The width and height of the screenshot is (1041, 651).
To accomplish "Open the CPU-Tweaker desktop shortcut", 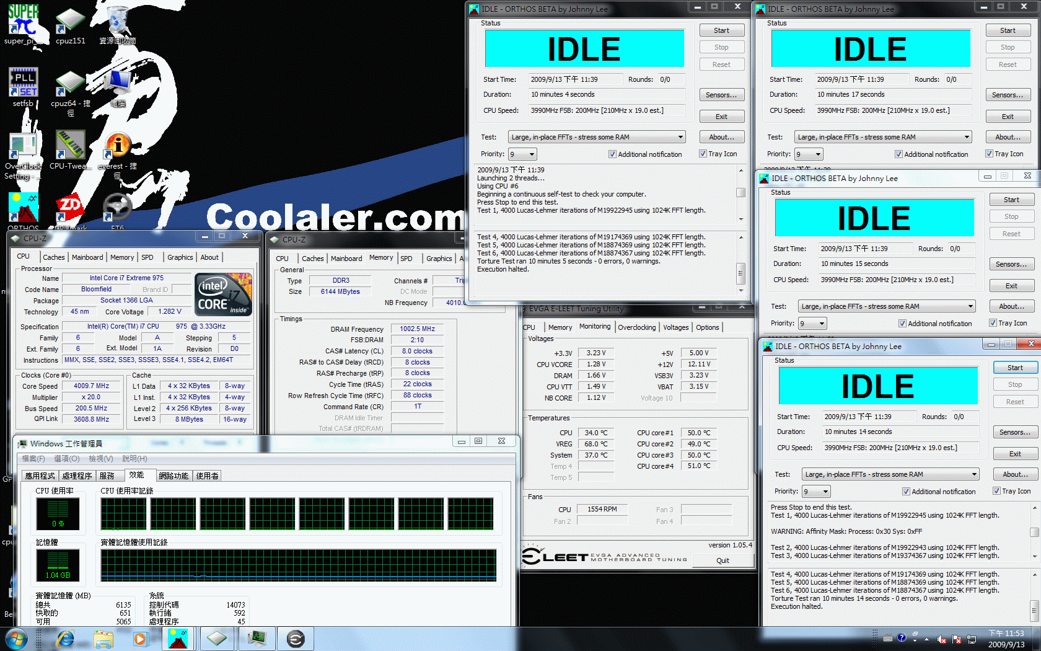I will click(70, 149).
